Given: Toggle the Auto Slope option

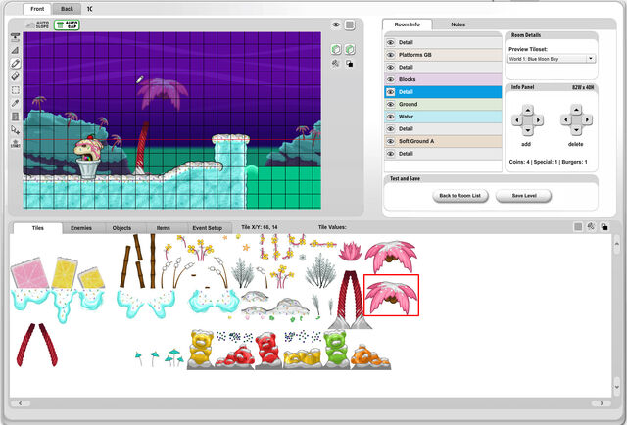Looking at the screenshot, I should pos(38,24).
